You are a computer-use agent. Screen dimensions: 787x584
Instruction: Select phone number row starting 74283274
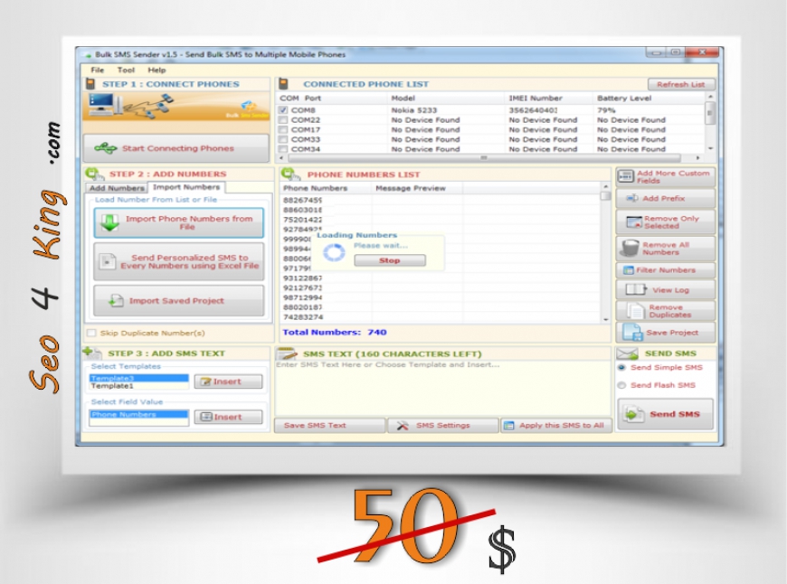(x=303, y=317)
